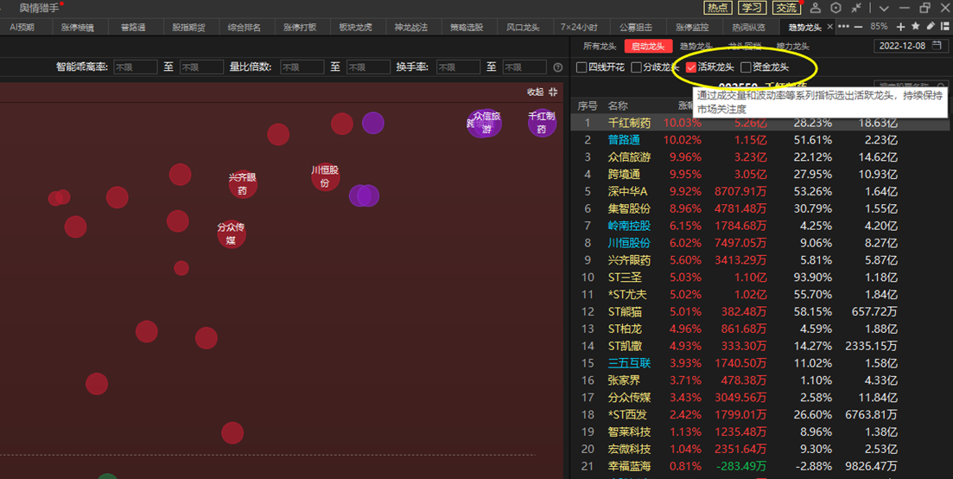Viewport: 953px width, 479px height.
Task: Open the three-dot more tabs menu
Action: click(x=843, y=27)
